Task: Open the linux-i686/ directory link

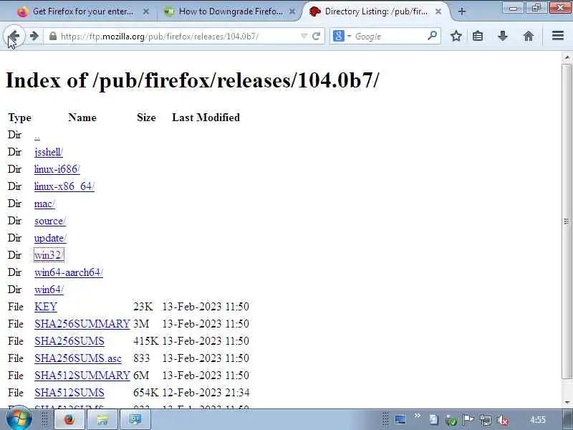Action: click(57, 169)
